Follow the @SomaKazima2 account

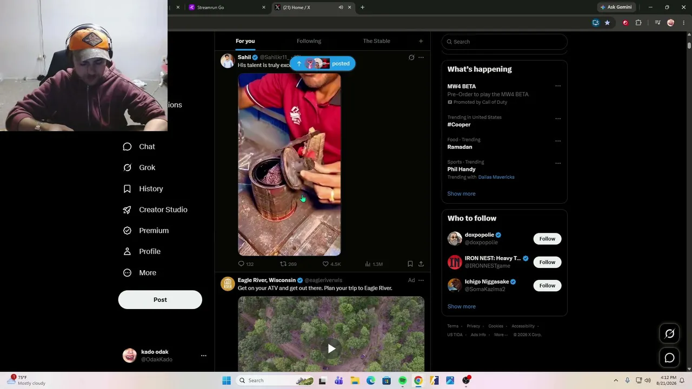(x=547, y=285)
